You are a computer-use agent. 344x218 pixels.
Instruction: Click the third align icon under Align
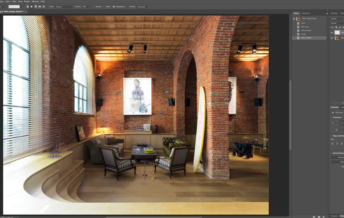coord(341,144)
